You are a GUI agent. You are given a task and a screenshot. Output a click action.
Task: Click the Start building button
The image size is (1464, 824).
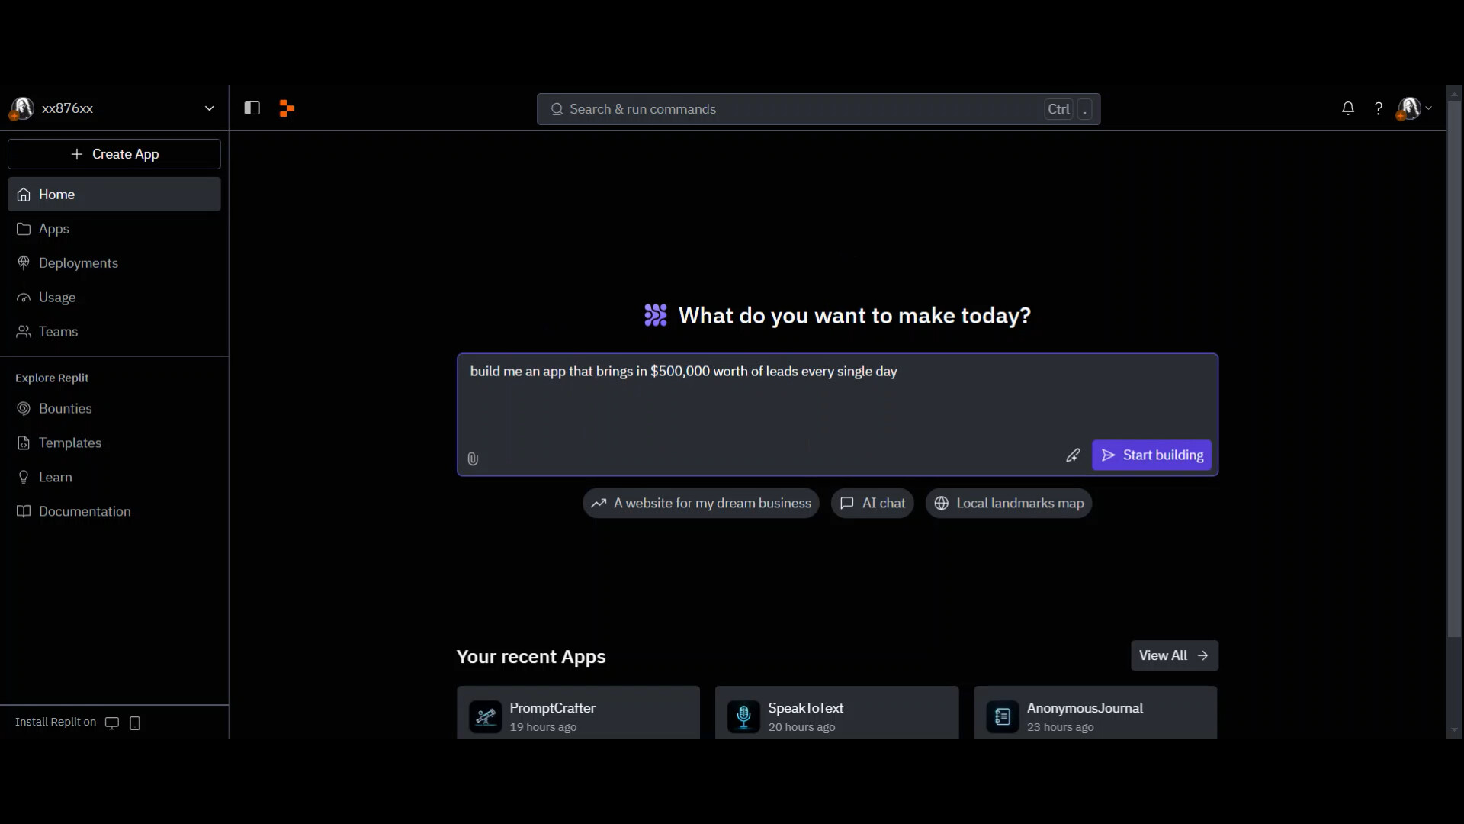(x=1151, y=455)
